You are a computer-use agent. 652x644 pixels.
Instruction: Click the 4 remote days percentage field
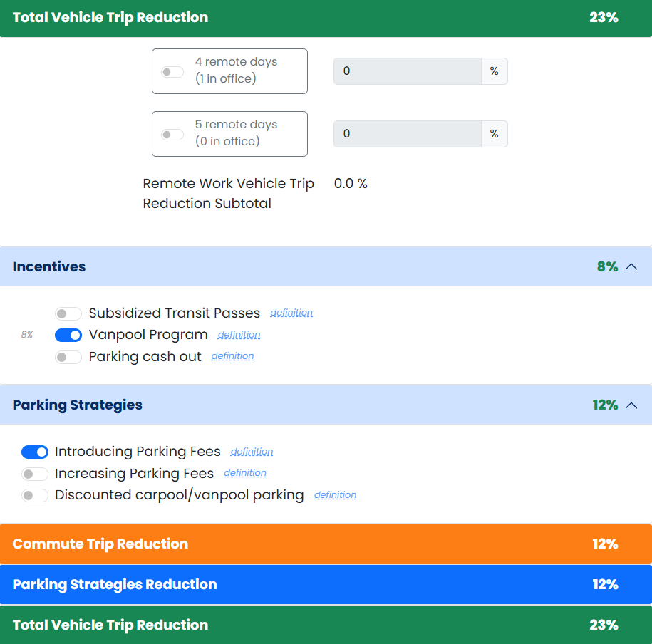point(407,71)
